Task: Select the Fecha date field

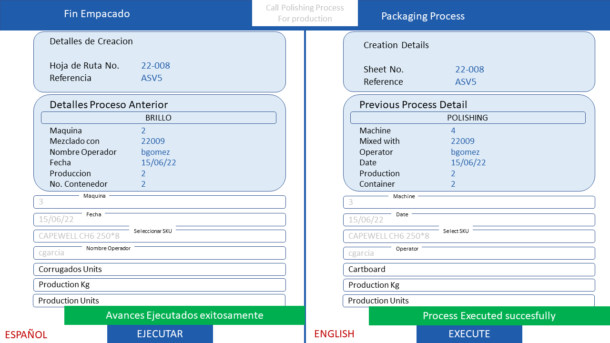Action: (x=159, y=220)
